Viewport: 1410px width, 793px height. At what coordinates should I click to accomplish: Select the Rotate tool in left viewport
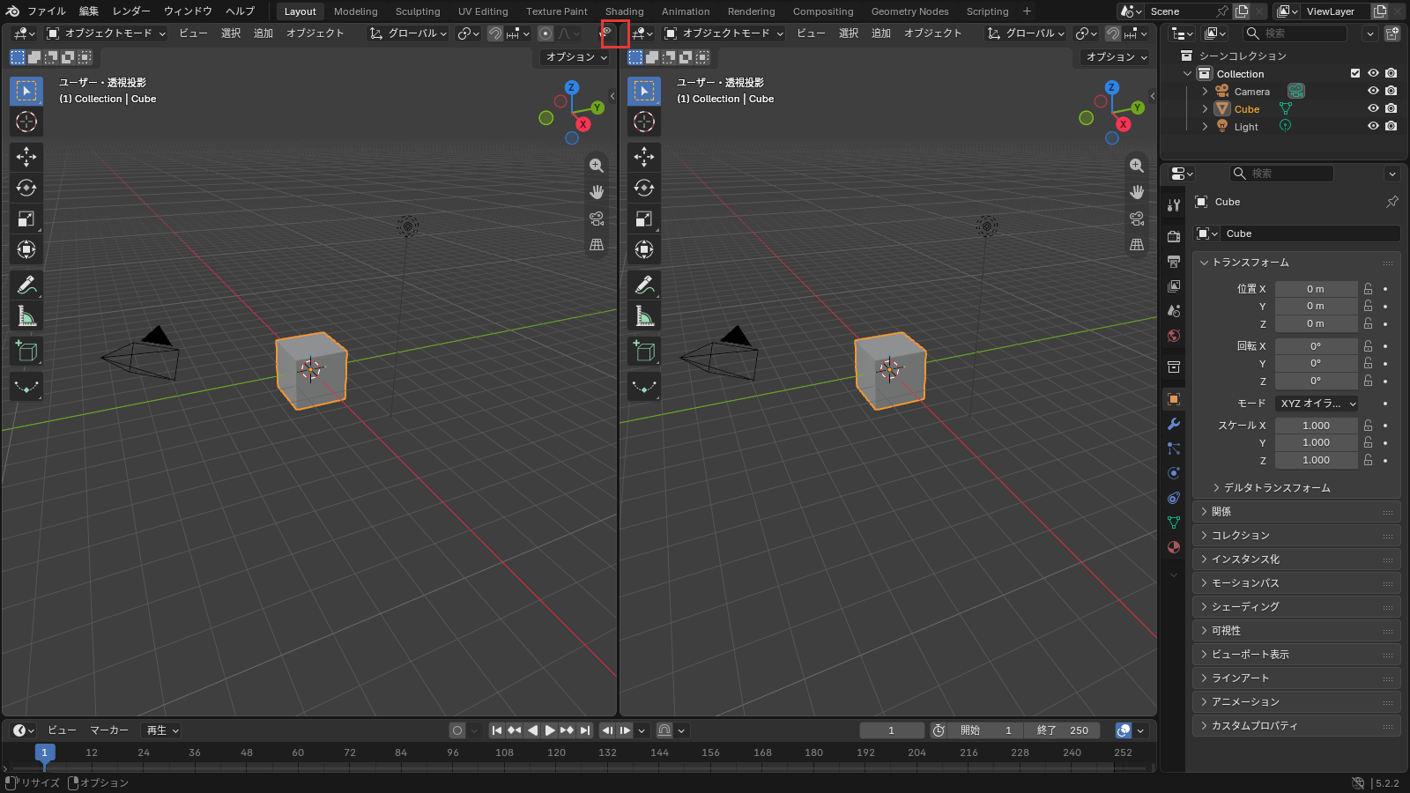pyautogui.click(x=26, y=188)
